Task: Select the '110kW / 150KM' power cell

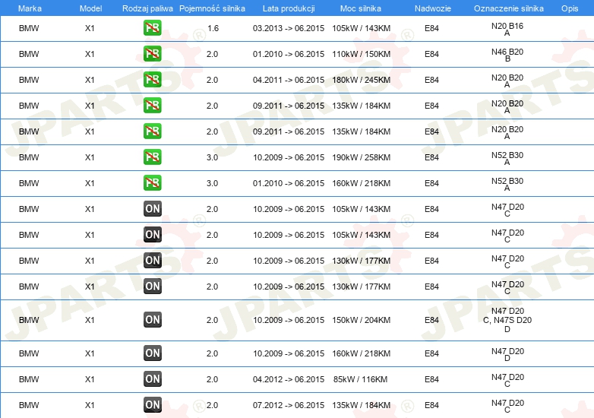Action: pos(361,54)
